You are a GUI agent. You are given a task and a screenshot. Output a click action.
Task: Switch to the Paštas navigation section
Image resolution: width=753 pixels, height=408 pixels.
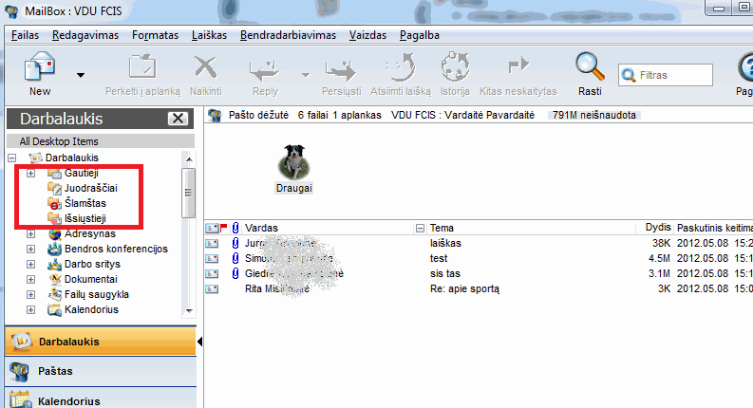pos(55,370)
